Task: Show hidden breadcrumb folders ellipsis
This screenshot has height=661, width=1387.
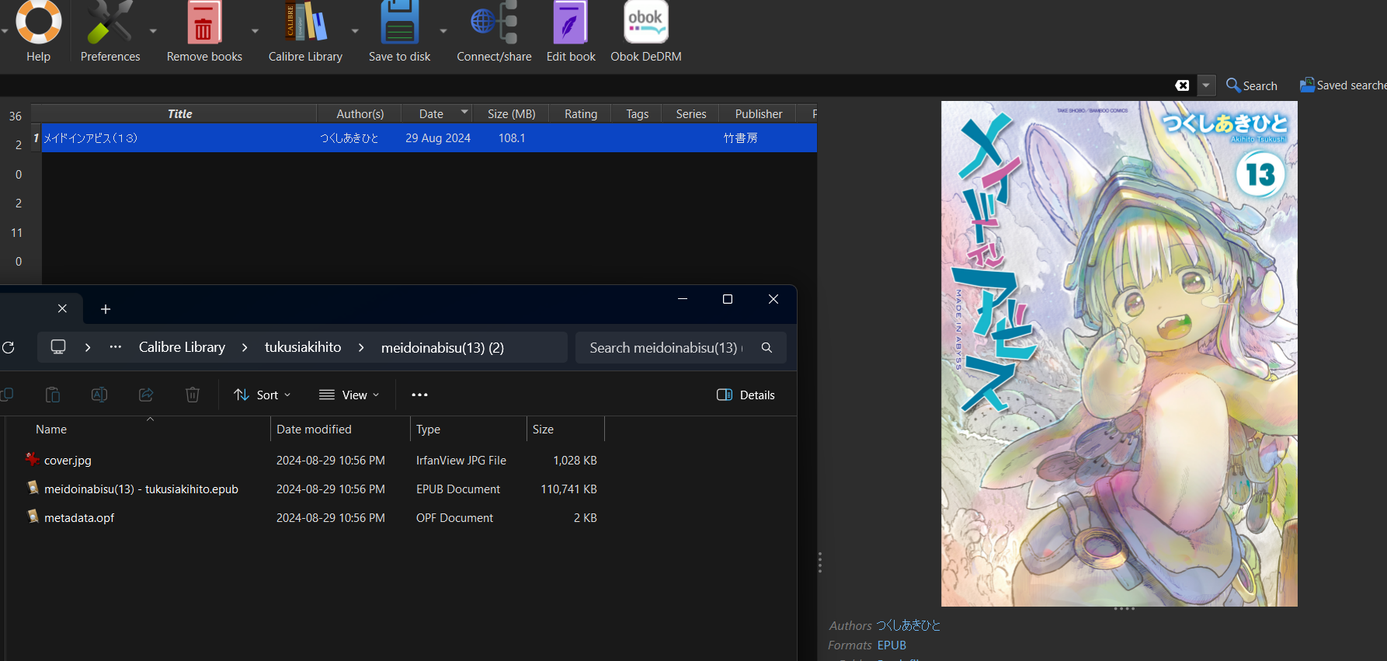Action: pyautogui.click(x=116, y=347)
